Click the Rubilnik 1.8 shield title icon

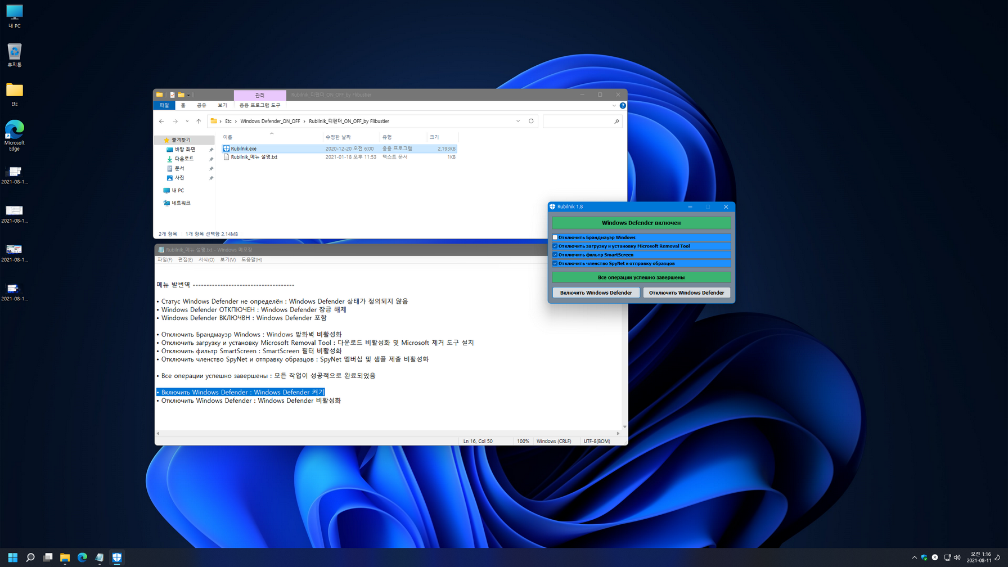click(552, 206)
